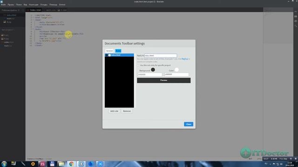Open the Emmet menu
The width and height of the screenshot is (298, 167).
(62, 5)
